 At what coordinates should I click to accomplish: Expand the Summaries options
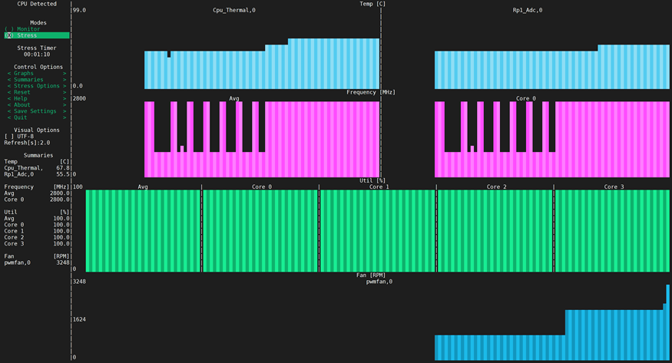click(x=37, y=80)
